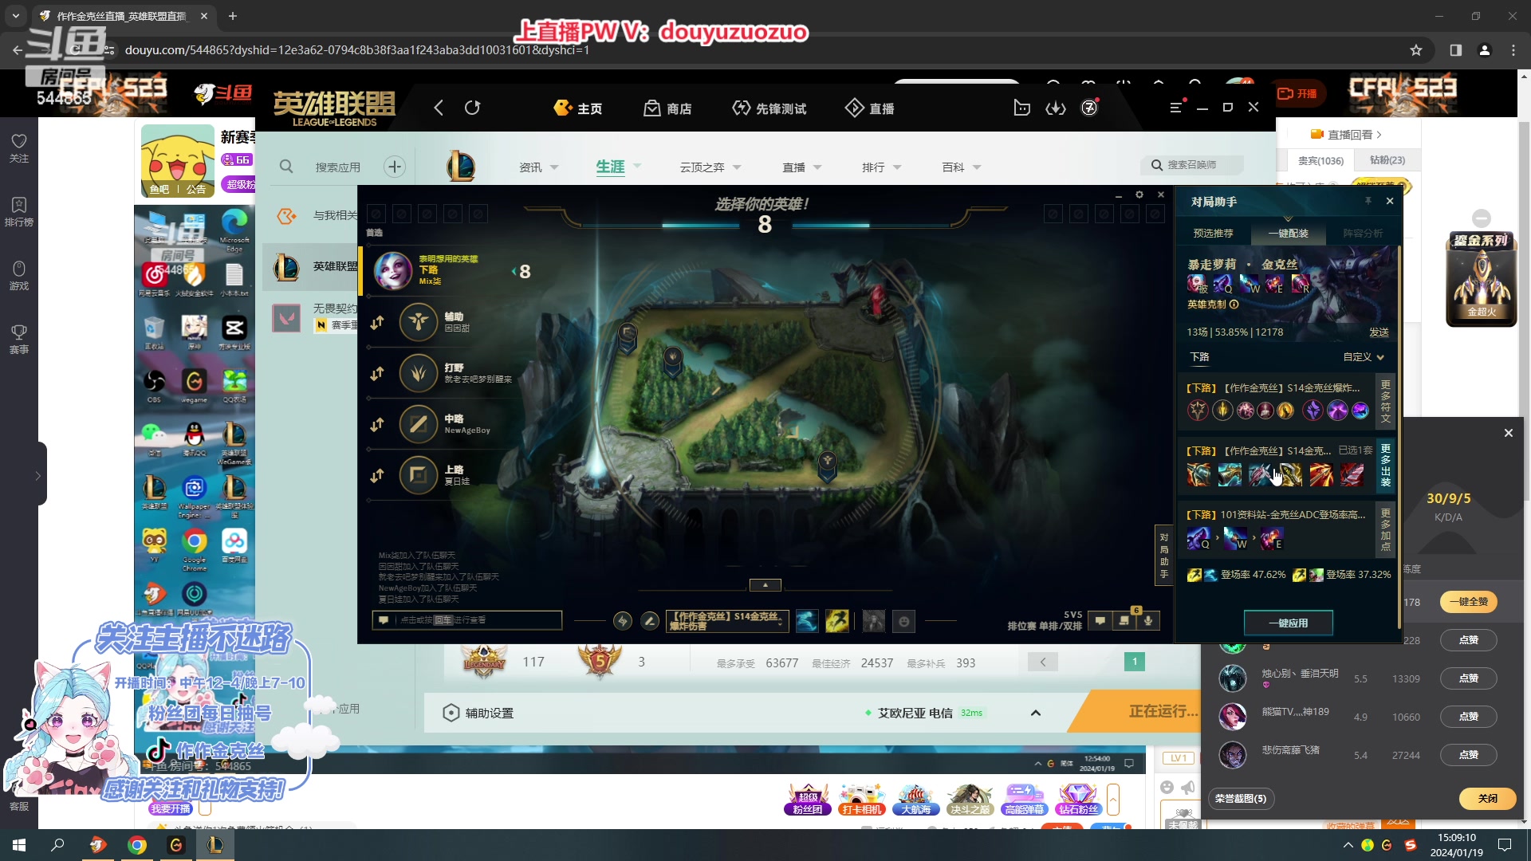Click the 英雄克制 info icon
1531x861 pixels.
1234,304
